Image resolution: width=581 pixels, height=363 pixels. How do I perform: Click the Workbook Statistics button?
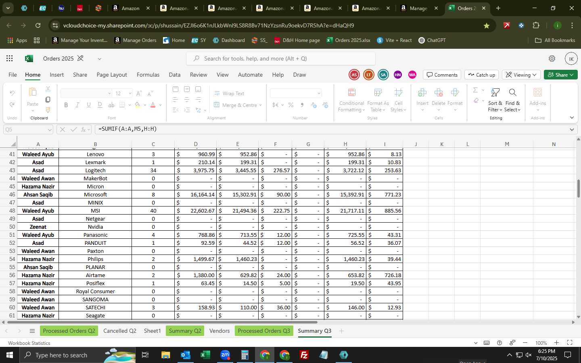click(x=29, y=343)
